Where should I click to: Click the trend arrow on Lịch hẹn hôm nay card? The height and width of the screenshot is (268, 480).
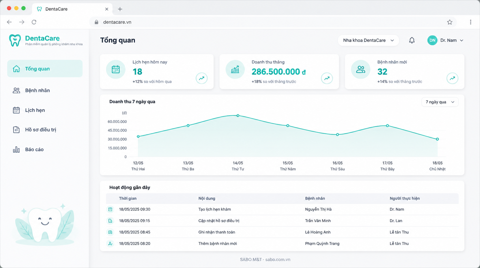202,78
